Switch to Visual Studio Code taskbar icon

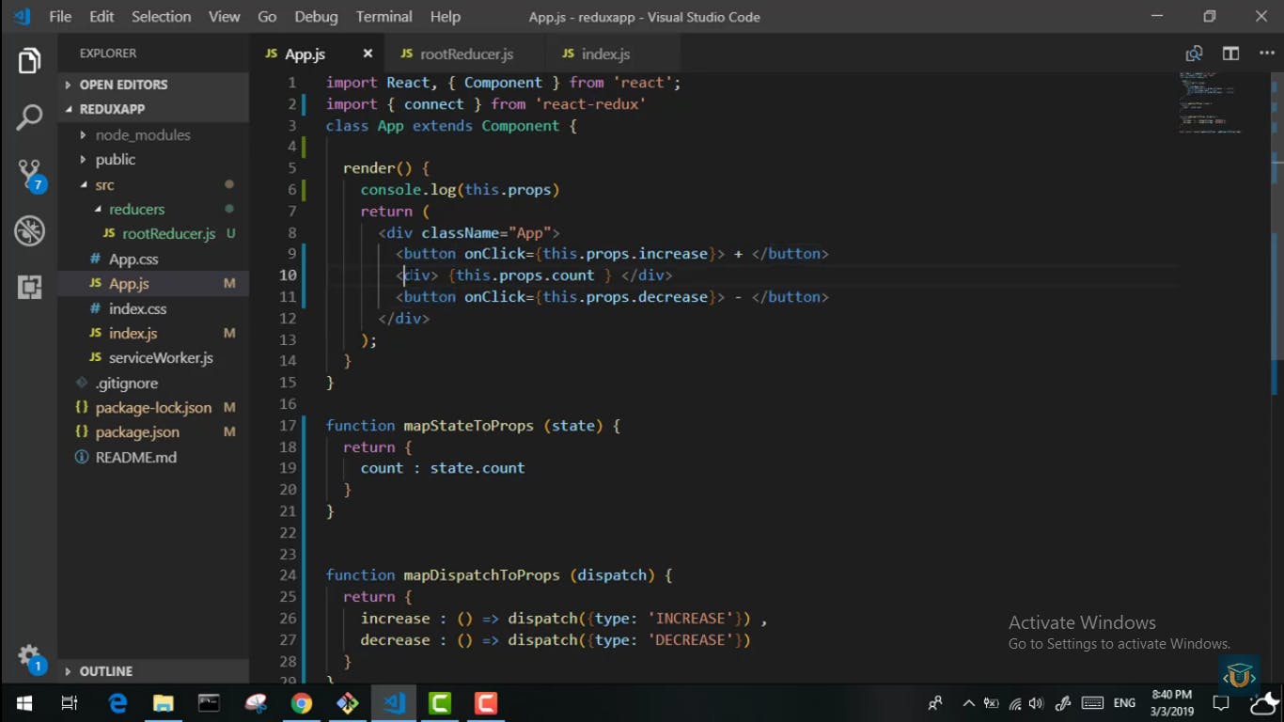point(393,703)
